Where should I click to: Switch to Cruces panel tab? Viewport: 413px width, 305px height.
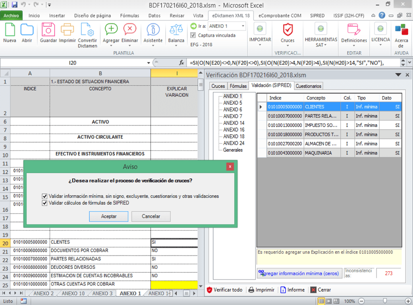point(218,86)
